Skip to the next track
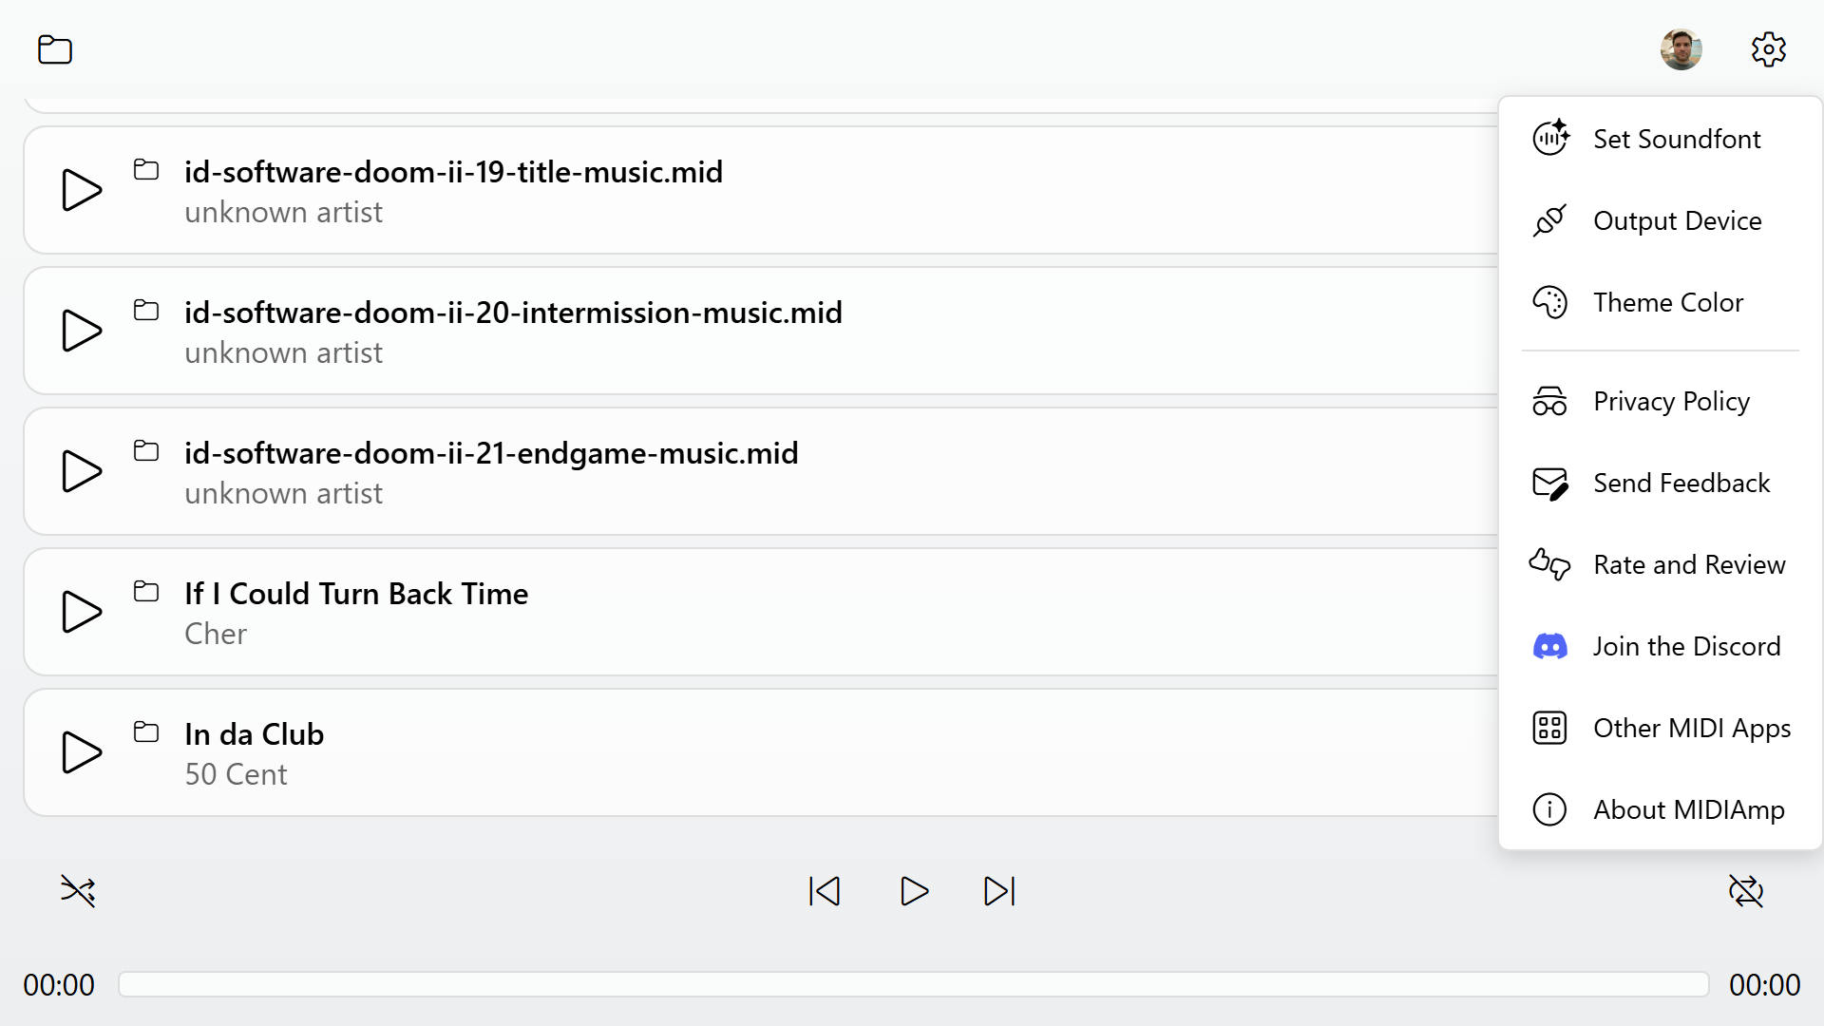 coord(999,891)
